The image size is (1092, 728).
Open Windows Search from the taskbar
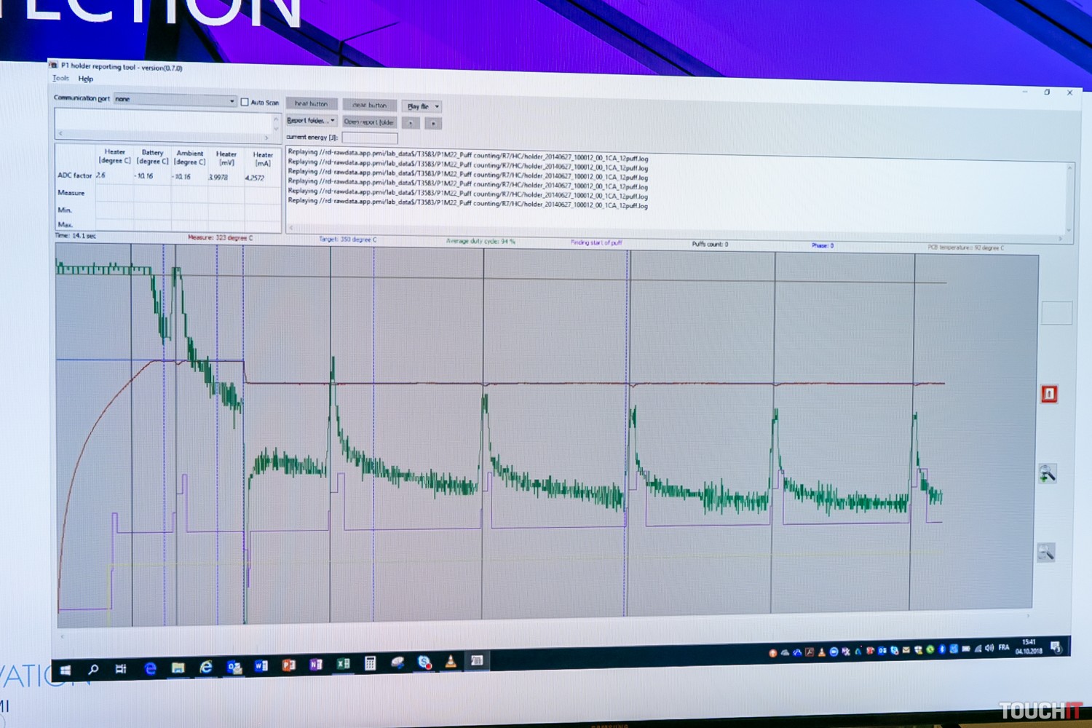(93, 669)
